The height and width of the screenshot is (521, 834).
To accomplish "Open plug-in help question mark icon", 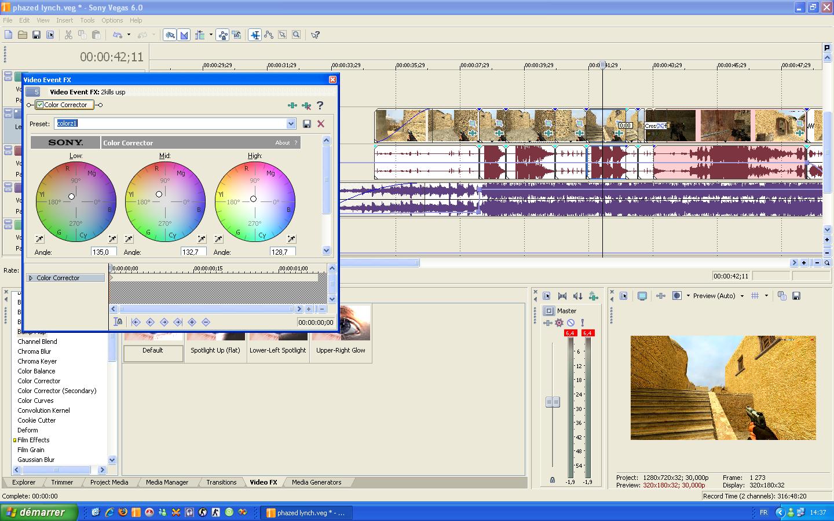I will pos(320,105).
